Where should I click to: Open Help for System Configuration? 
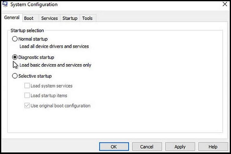[213, 147]
